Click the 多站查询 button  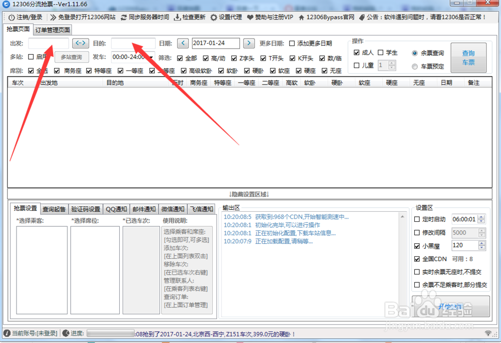[x=72, y=57]
